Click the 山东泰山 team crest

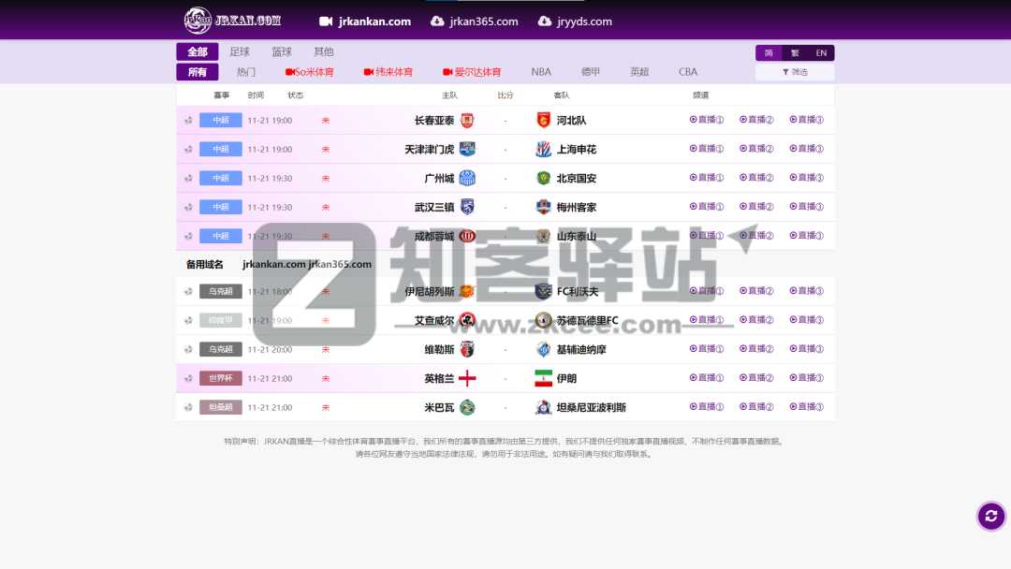tap(543, 235)
